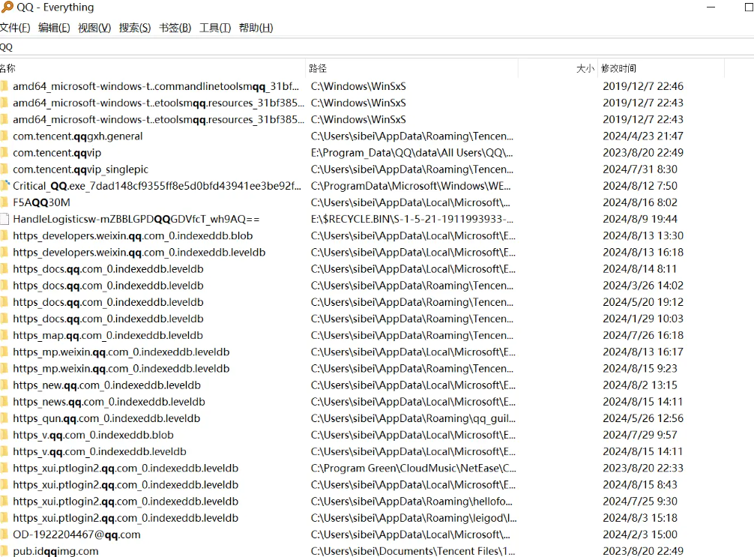Select amd64 commandlinetoolsmqq_31bf folder
The height and width of the screenshot is (557, 754).
(156, 86)
